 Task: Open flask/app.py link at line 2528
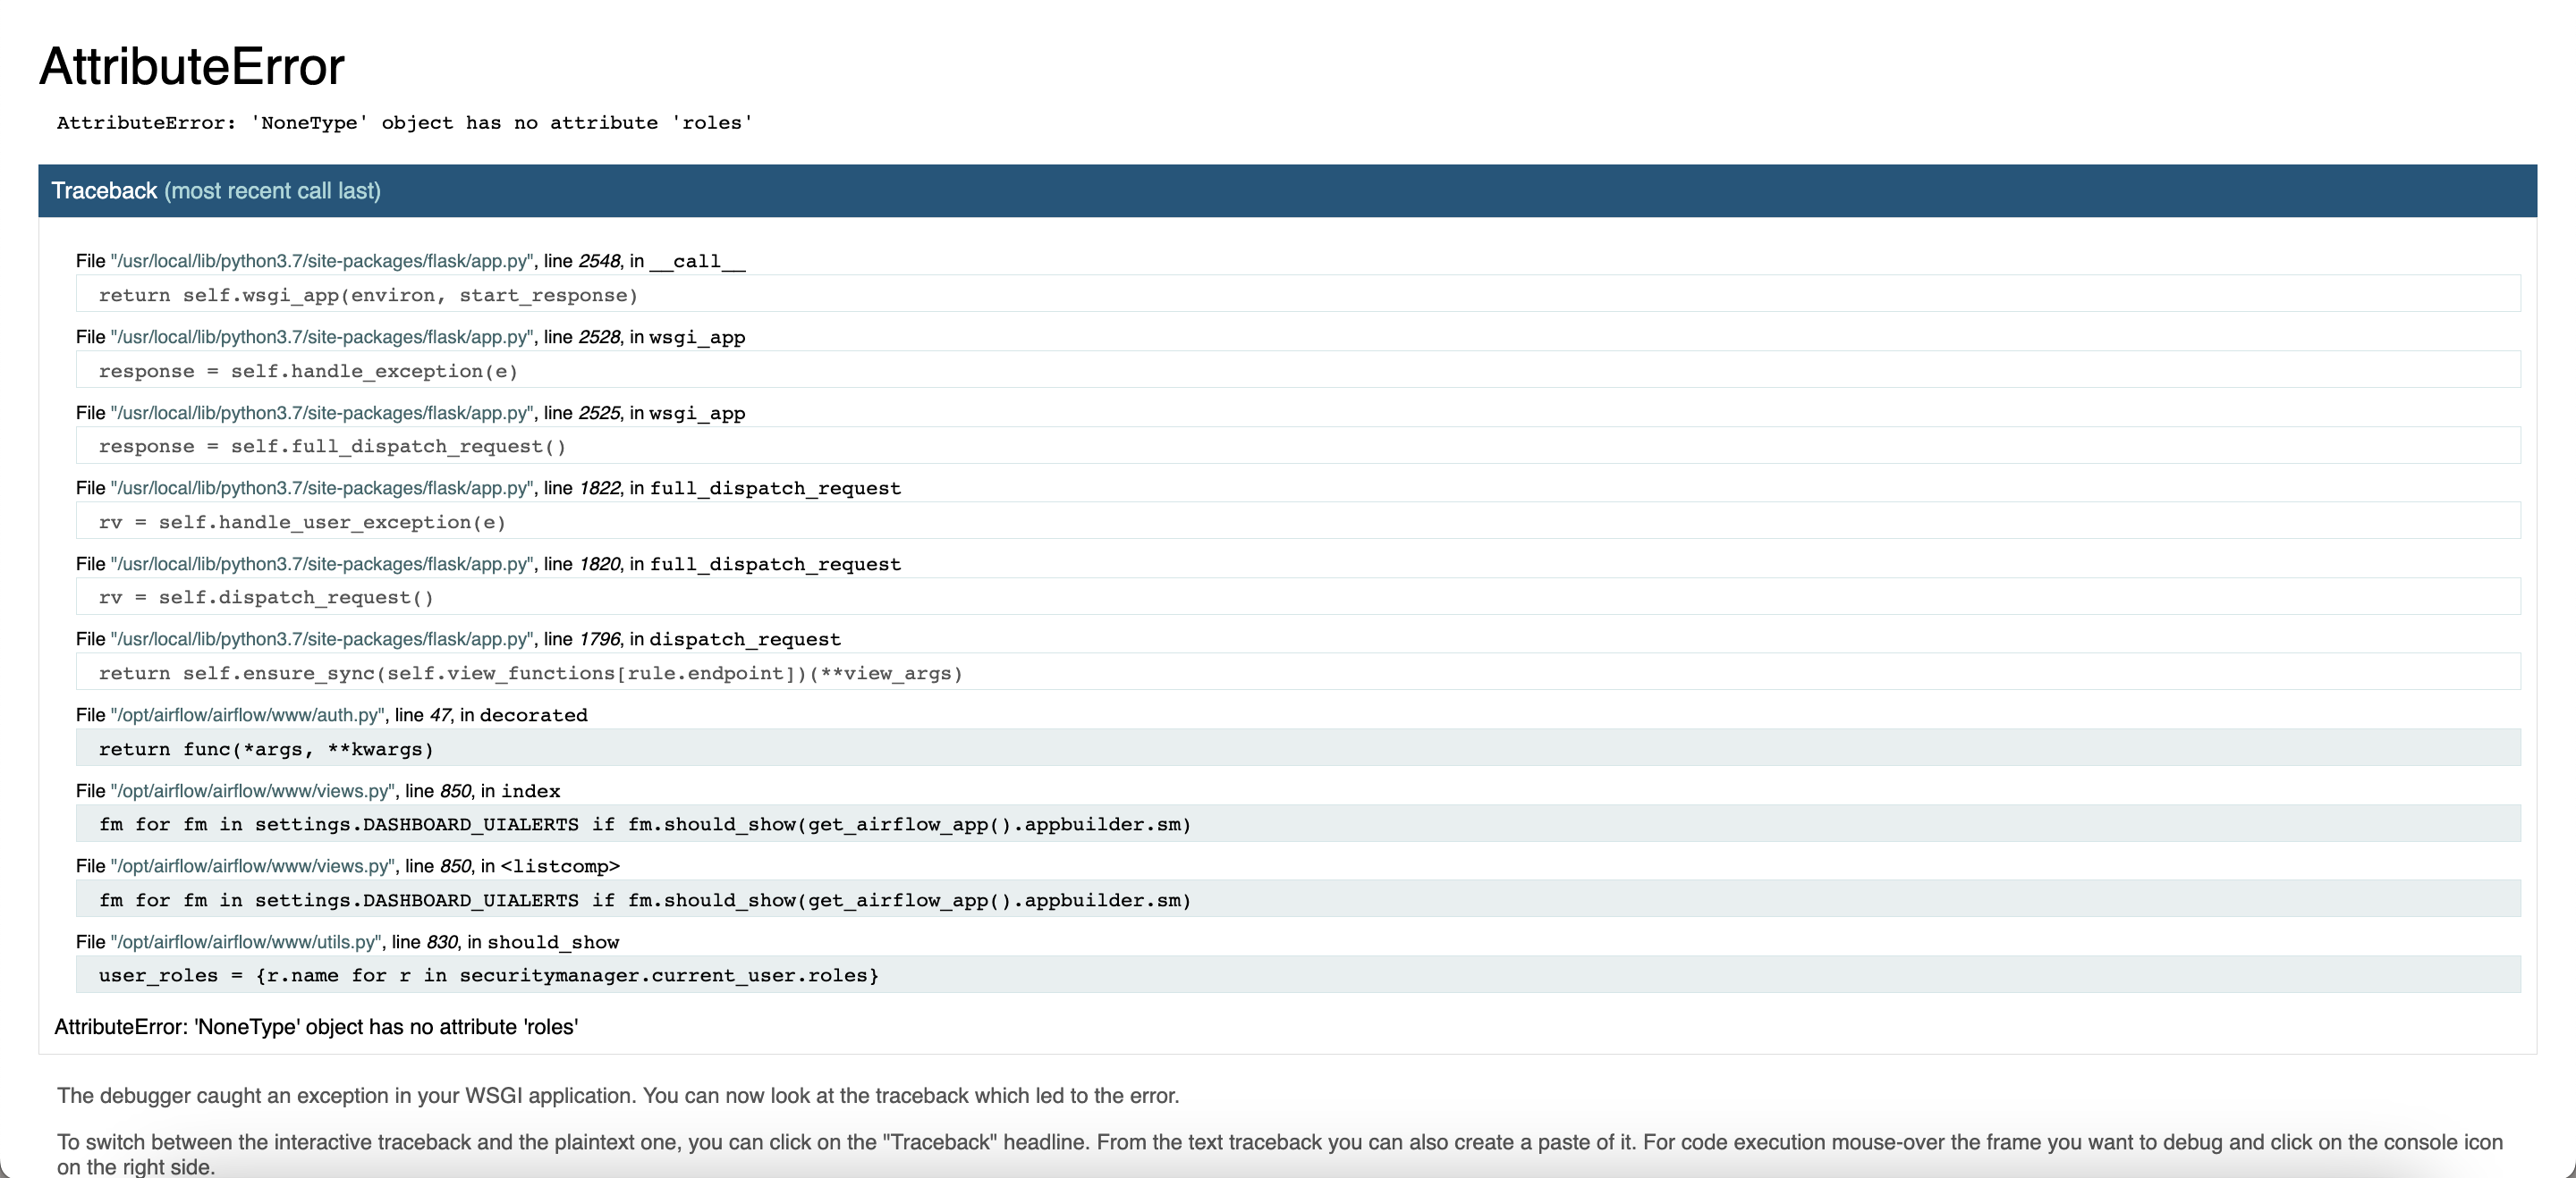(x=322, y=337)
